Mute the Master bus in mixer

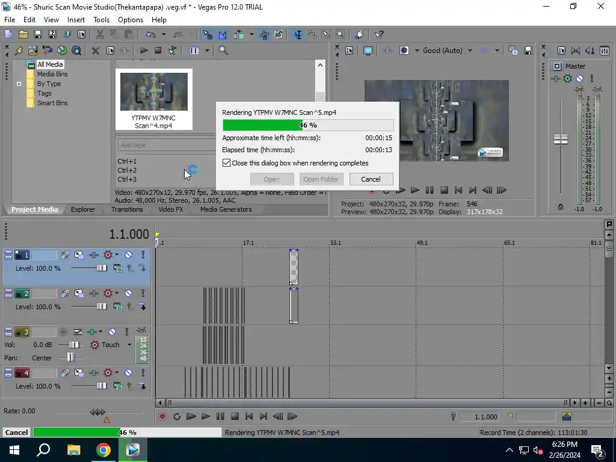pyautogui.click(x=579, y=79)
